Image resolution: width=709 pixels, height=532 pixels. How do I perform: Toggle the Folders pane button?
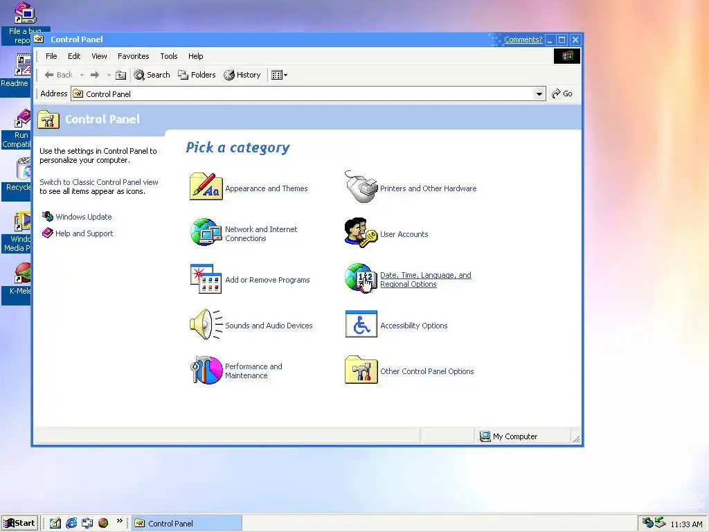tap(197, 75)
